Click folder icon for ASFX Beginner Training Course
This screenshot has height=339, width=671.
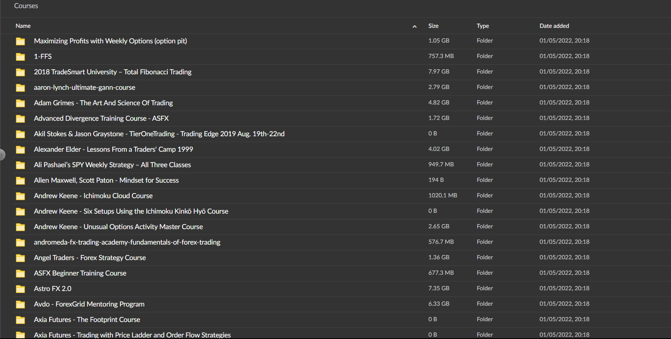pyautogui.click(x=20, y=274)
